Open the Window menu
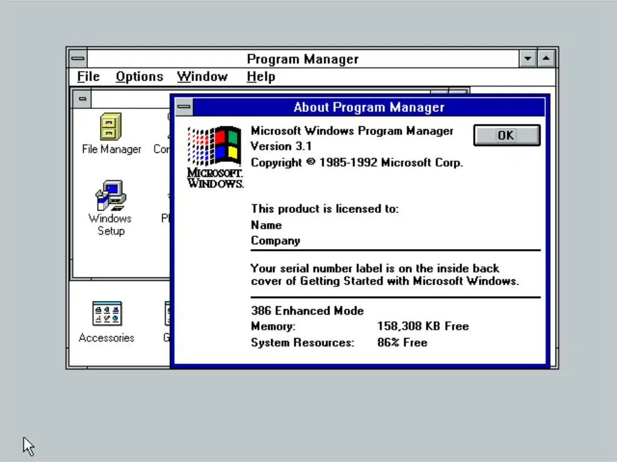The image size is (617, 462). tap(202, 76)
